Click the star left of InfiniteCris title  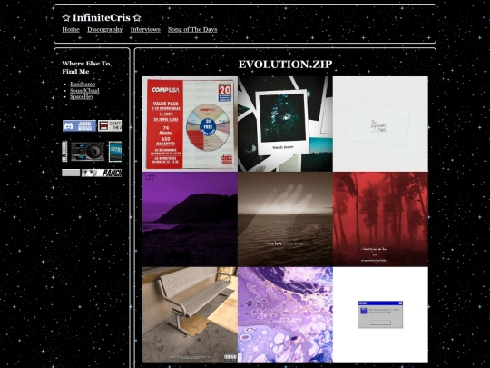[66, 18]
